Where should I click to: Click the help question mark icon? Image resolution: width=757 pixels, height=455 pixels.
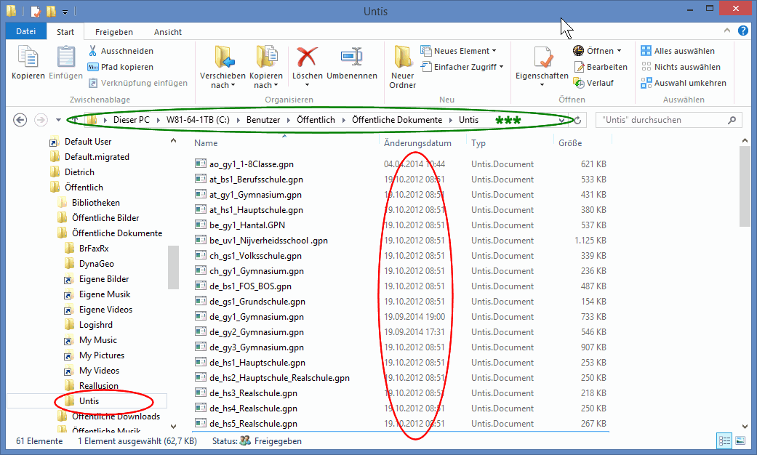coord(743,31)
